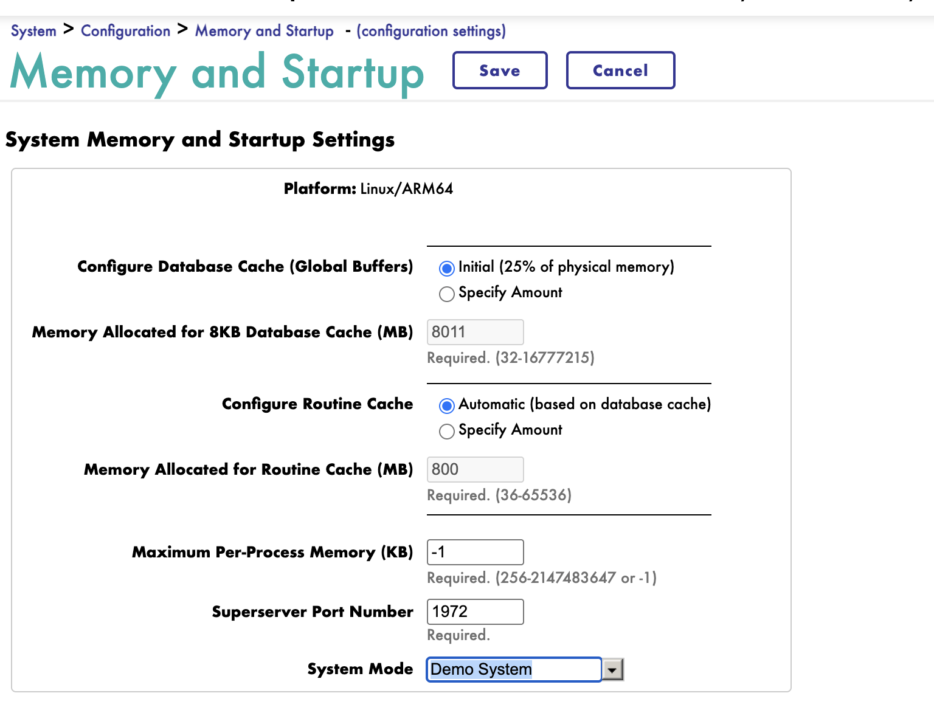Viewport: 934px width, 727px height.
Task: Click the Cancel button
Action: (x=620, y=71)
